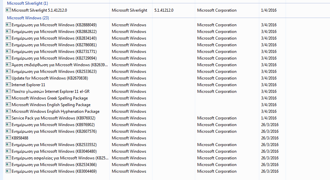Select the Άμεση επιδιόρθωση για Microsoft Windows entry
This screenshot has height=180, width=330.
[x=60, y=65]
